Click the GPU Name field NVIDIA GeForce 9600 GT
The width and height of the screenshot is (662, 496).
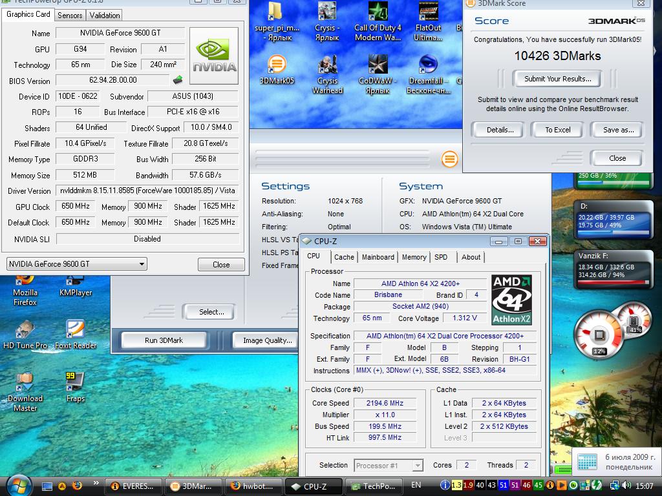pos(120,33)
